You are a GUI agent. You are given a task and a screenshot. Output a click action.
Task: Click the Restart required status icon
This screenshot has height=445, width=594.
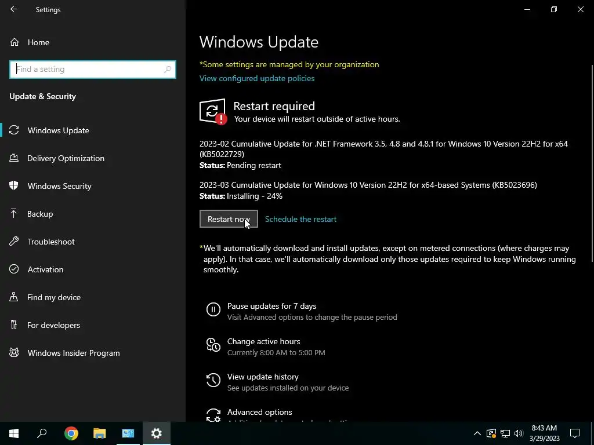pos(213,111)
